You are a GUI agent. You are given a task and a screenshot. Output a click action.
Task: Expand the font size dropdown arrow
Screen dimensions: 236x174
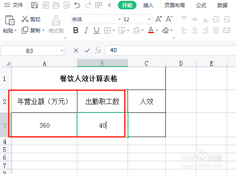click(x=149, y=19)
